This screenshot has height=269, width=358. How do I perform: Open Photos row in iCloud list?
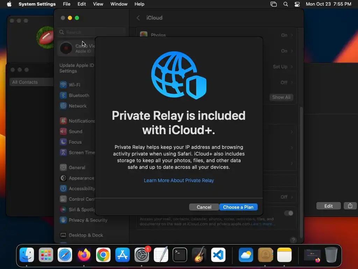coord(216,35)
